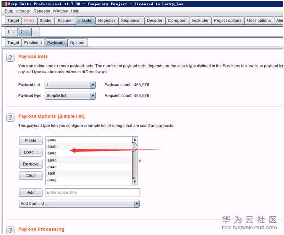Screen dimensions: 284x235
Task: Open the Intruder Target sub-tab
Action: tap(13, 43)
